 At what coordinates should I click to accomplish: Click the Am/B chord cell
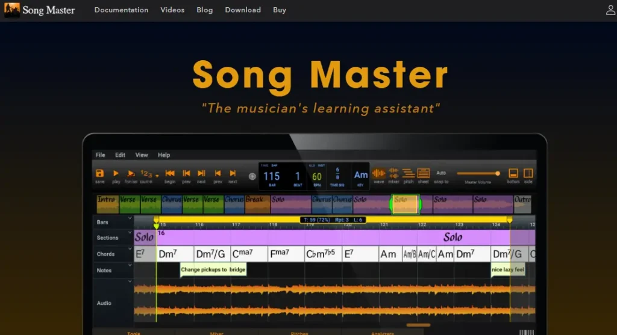(x=409, y=254)
